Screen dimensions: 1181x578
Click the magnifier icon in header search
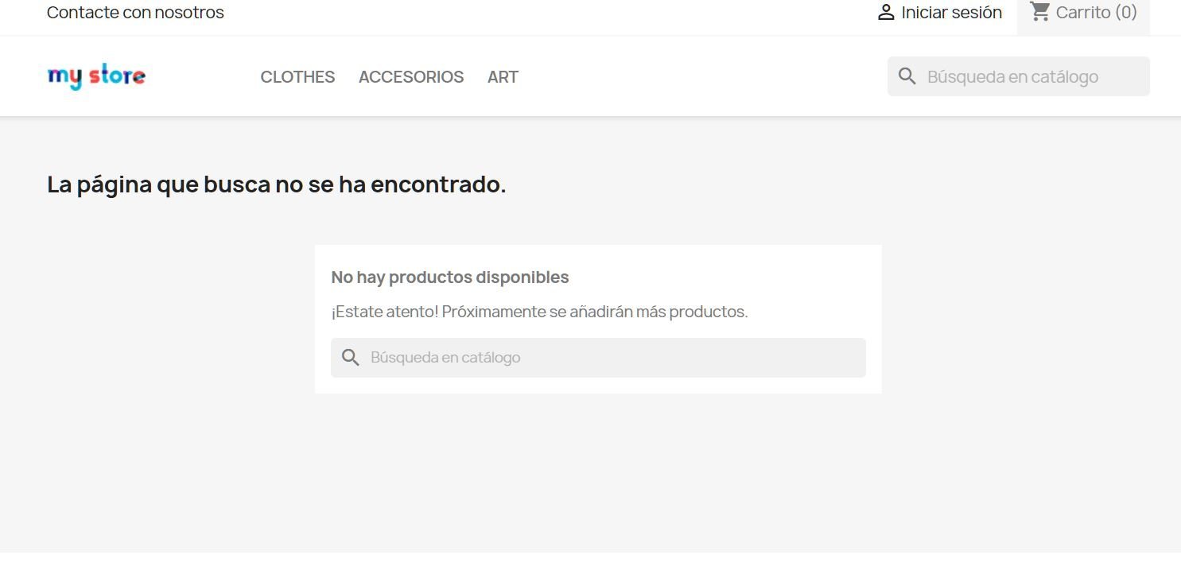[x=907, y=76]
